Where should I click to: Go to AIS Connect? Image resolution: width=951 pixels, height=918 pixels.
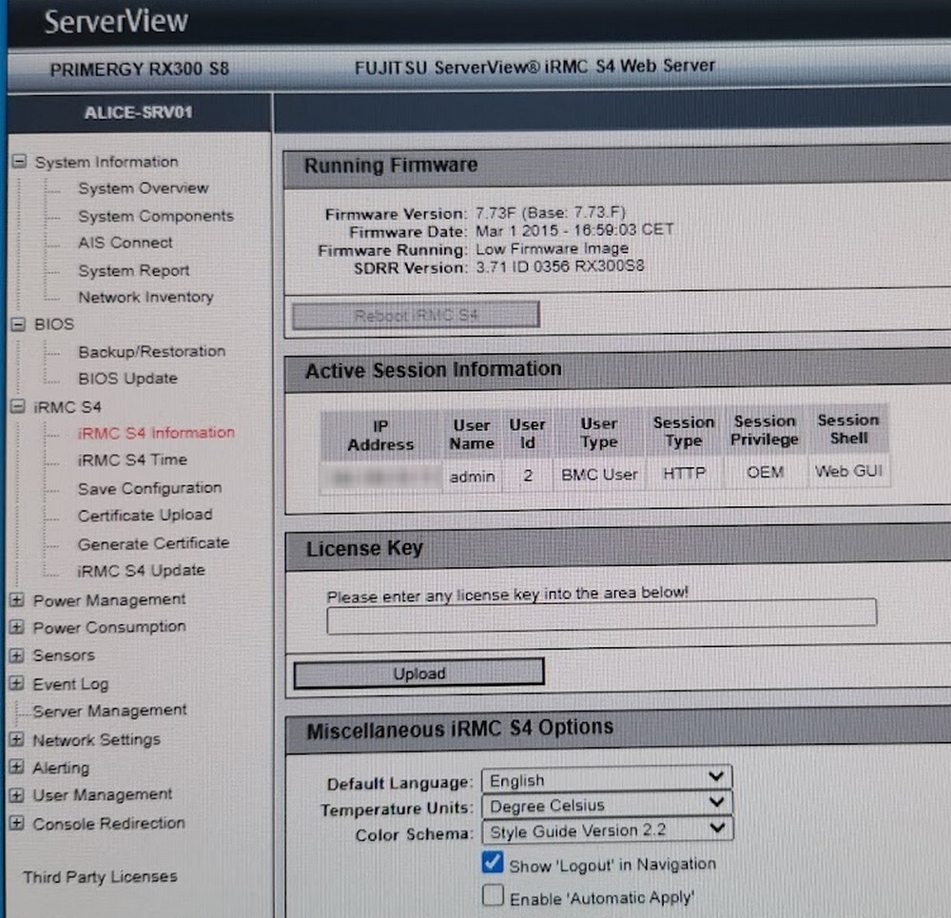tap(126, 243)
